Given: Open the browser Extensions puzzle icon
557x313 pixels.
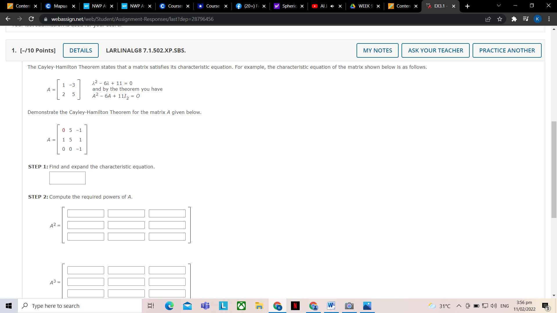Looking at the screenshot, I should pyautogui.click(x=514, y=19).
